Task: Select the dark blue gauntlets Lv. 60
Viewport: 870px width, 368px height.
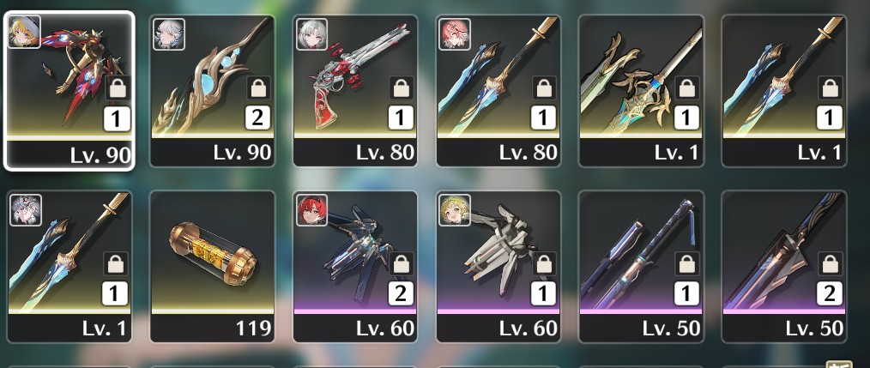Action: point(355,267)
